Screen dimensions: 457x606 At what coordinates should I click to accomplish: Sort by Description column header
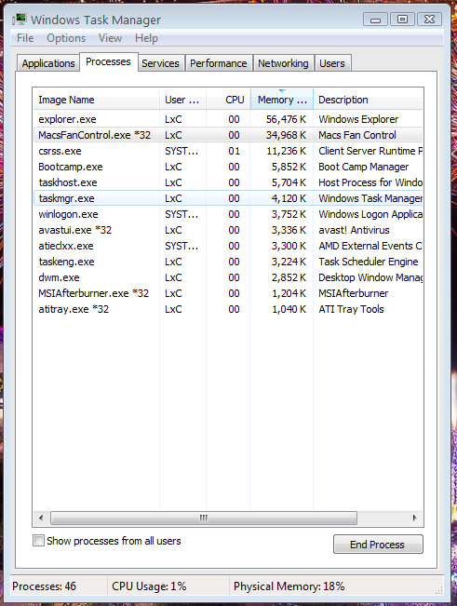[x=369, y=100]
